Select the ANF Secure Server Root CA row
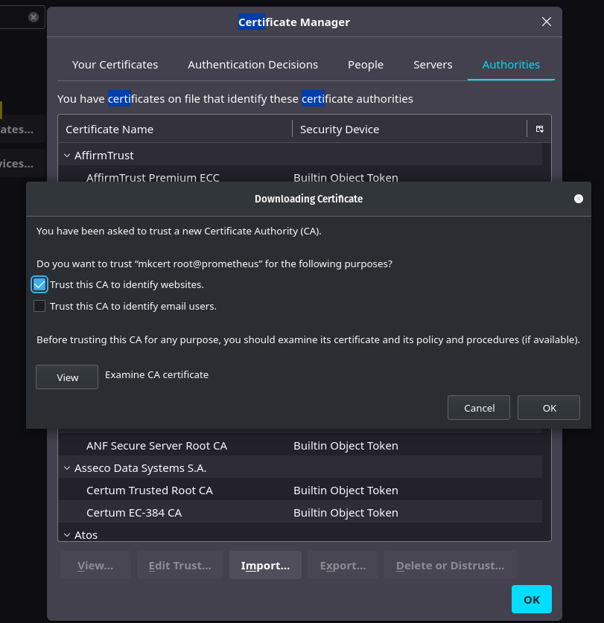This screenshot has height=623, width=604. point(300,445)
